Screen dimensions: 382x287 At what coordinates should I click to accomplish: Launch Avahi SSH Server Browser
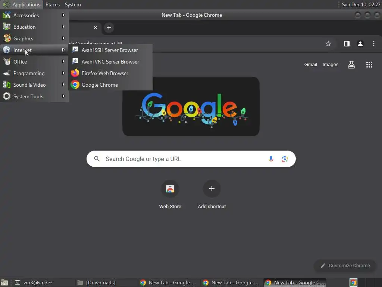click(110, 50)
